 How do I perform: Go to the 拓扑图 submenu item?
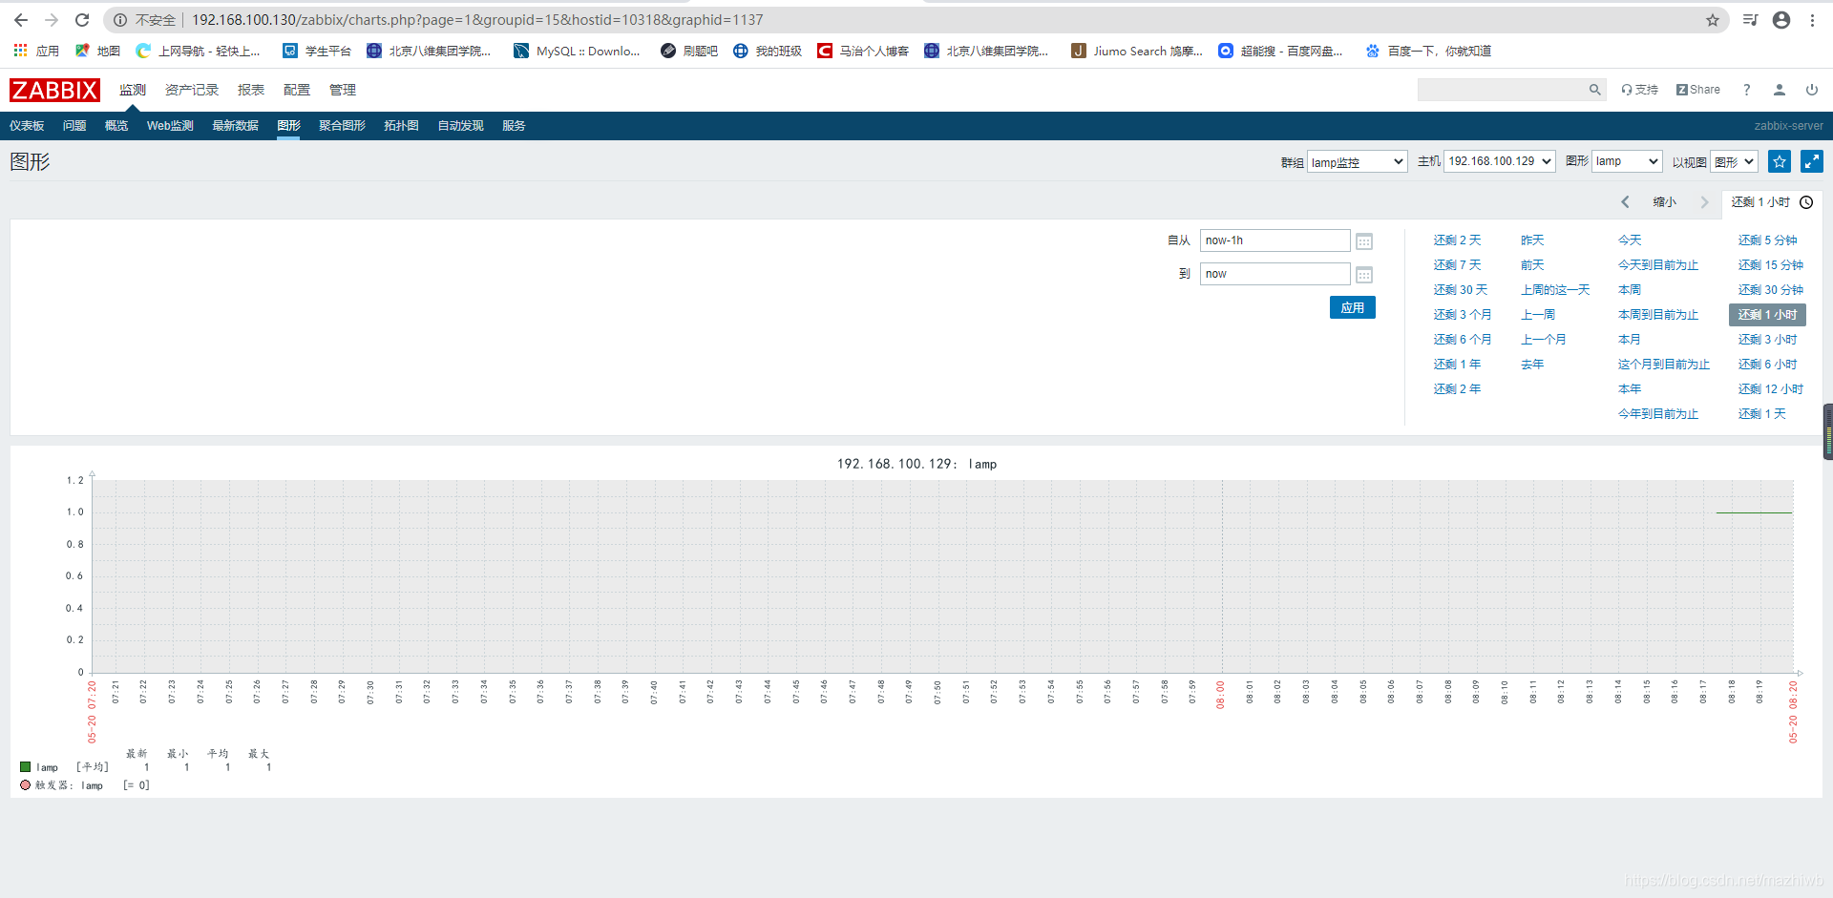point(401,126)
